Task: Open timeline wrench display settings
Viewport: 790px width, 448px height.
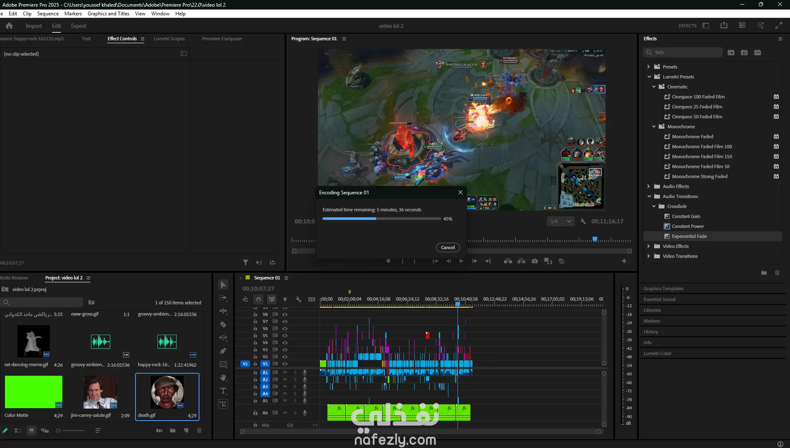Action: tap(298, 299)
